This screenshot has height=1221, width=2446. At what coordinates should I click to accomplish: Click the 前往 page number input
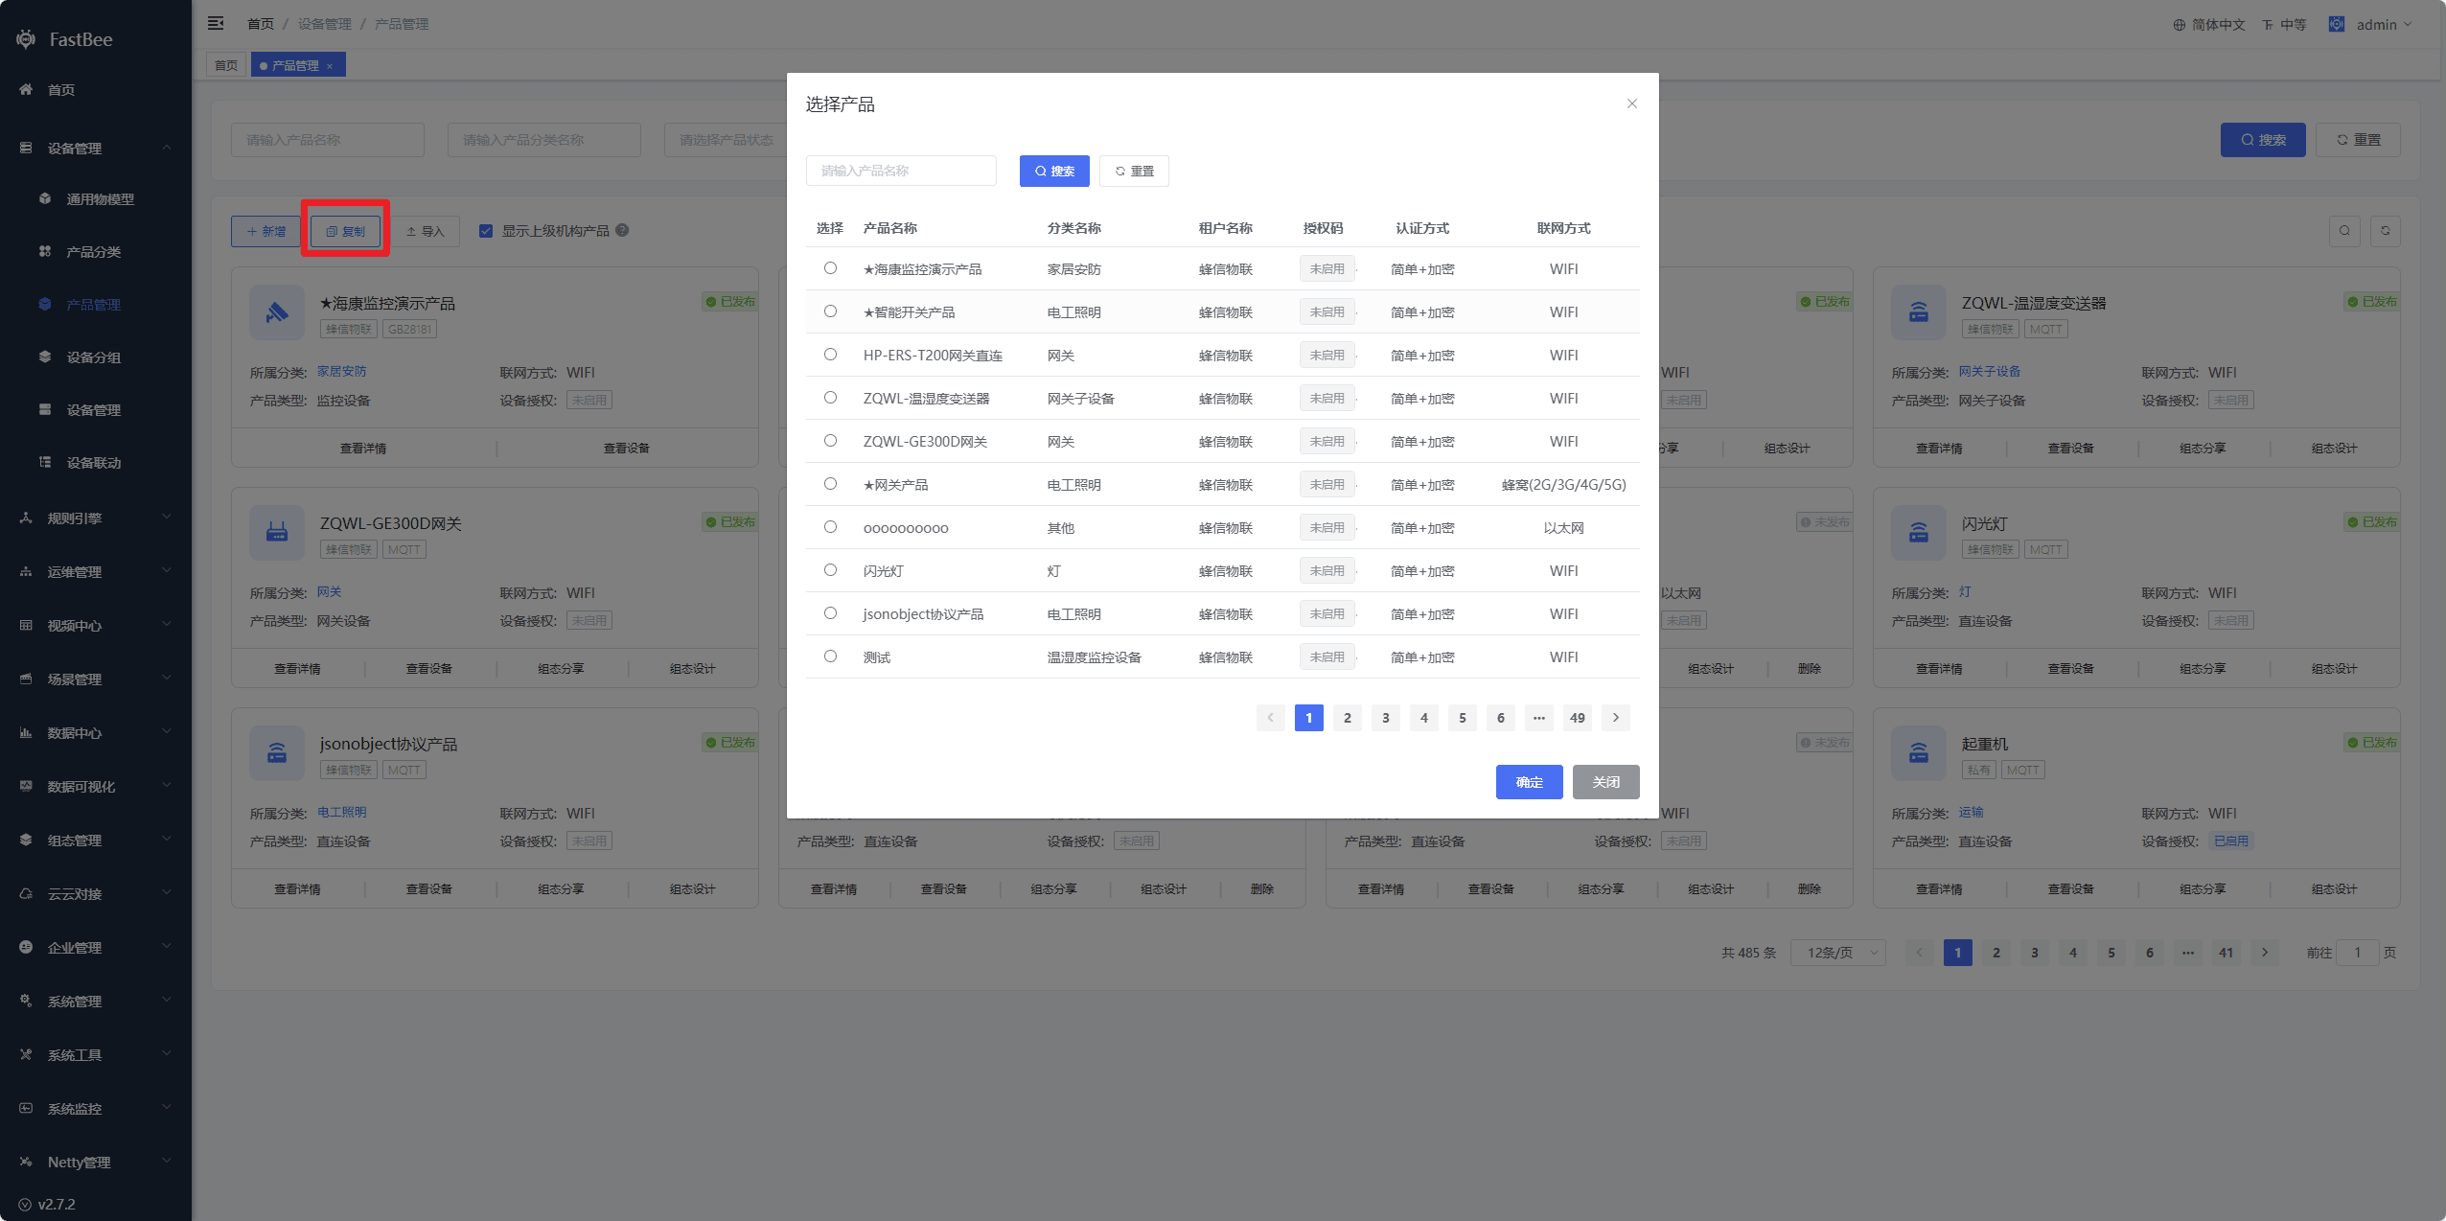(x=2357, y=953)
